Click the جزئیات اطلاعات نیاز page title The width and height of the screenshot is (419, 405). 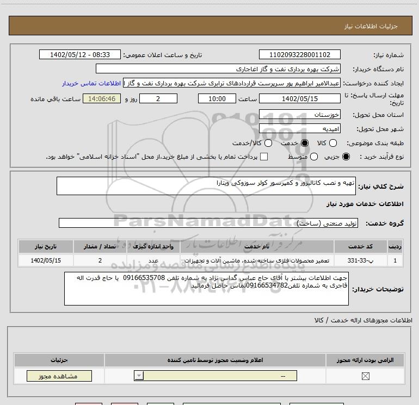(371, 26)
